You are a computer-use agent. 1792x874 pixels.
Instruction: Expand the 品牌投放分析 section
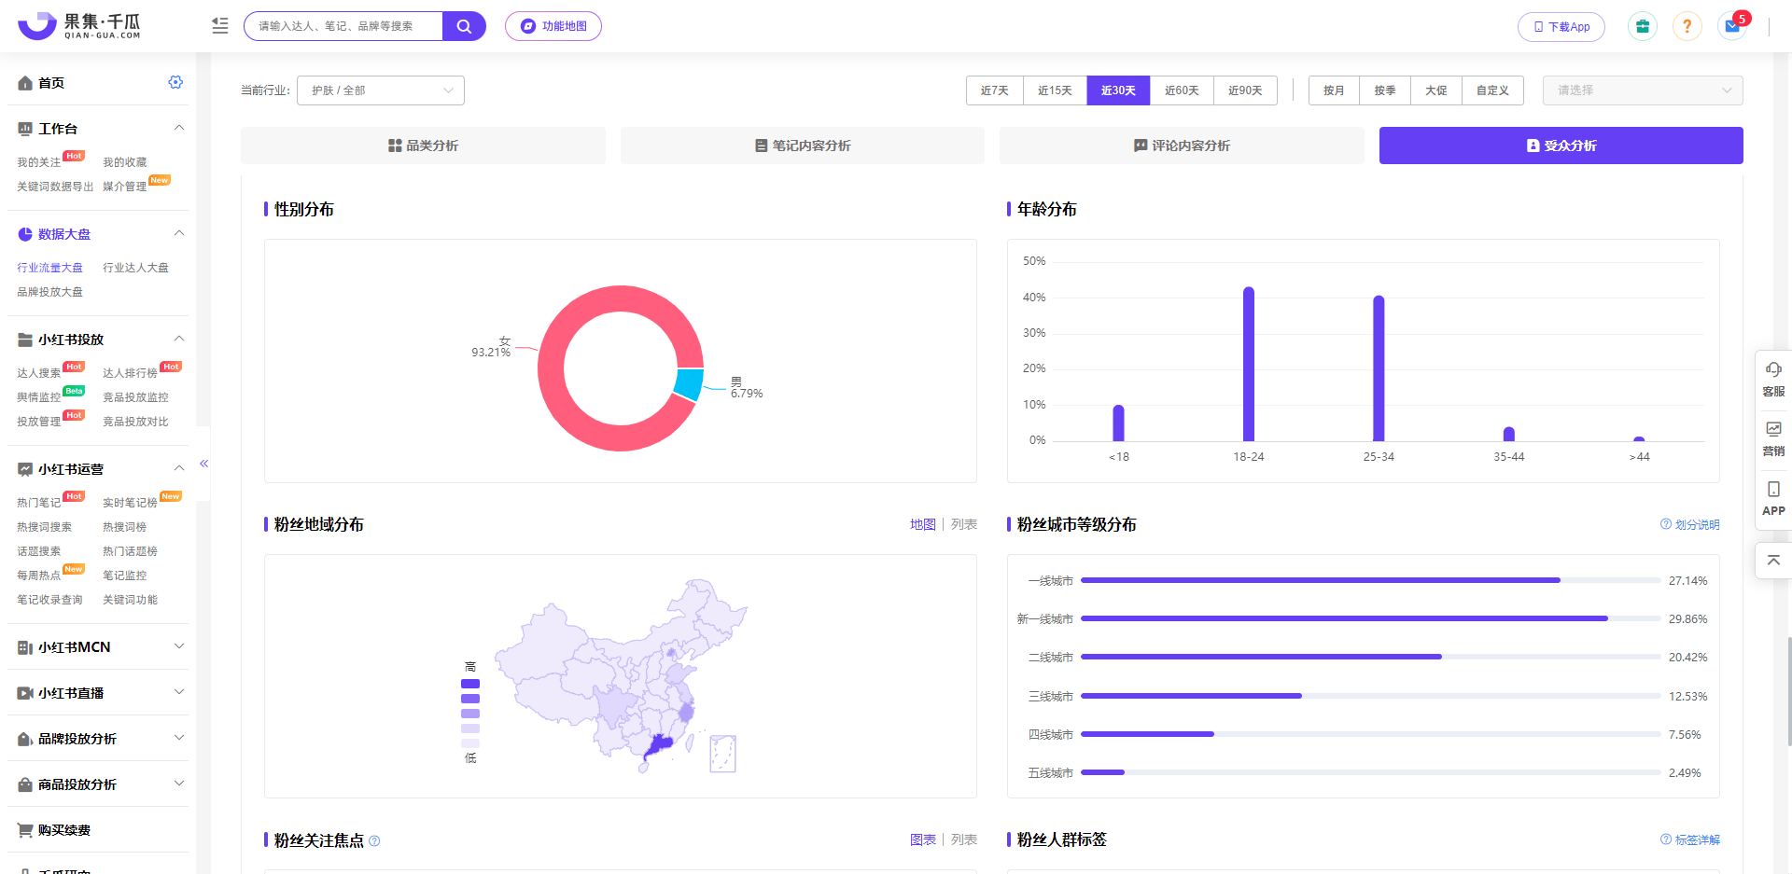click(179, 738)
